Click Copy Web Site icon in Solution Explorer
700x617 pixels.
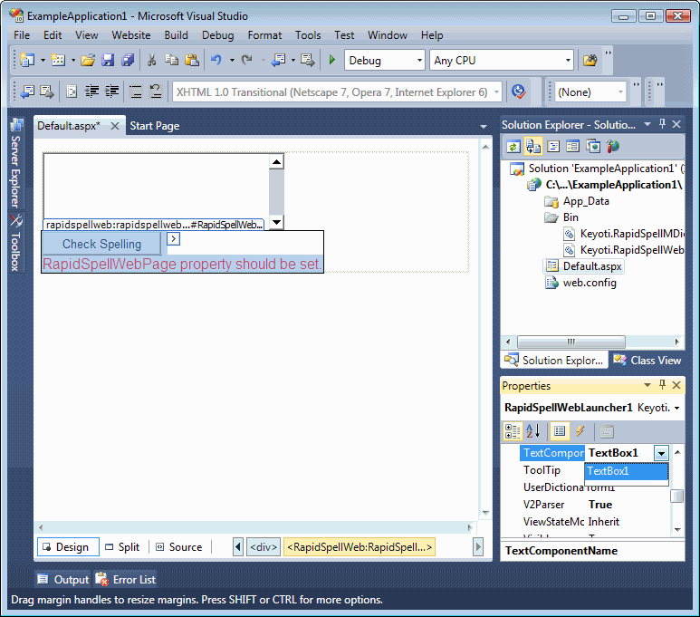click(x=593, y=147)
